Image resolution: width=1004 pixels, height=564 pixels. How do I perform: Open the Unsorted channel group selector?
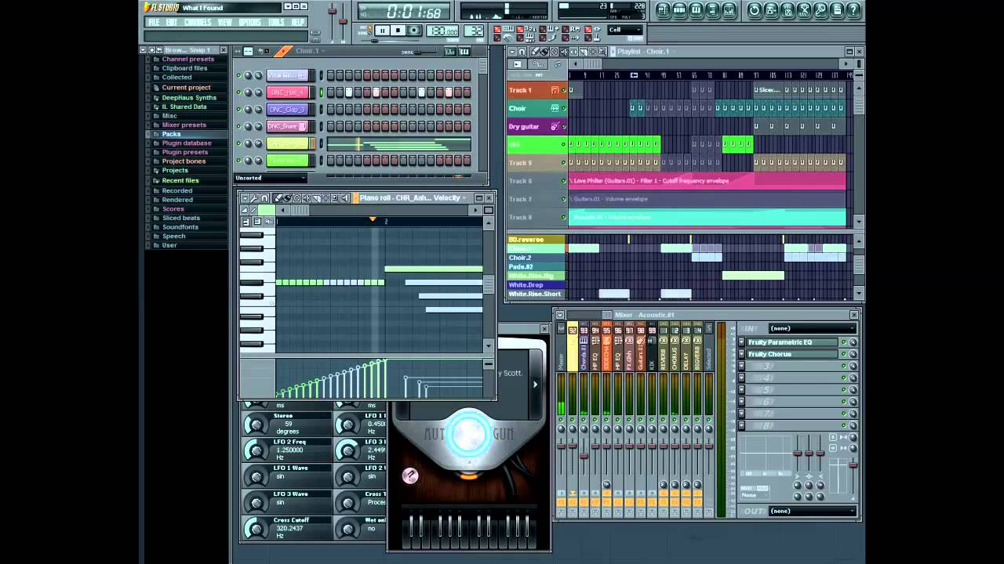271,178
